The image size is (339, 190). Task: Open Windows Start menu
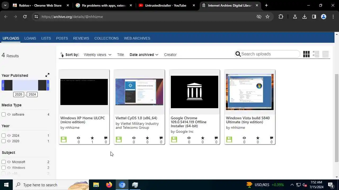[x=6, y=185]
